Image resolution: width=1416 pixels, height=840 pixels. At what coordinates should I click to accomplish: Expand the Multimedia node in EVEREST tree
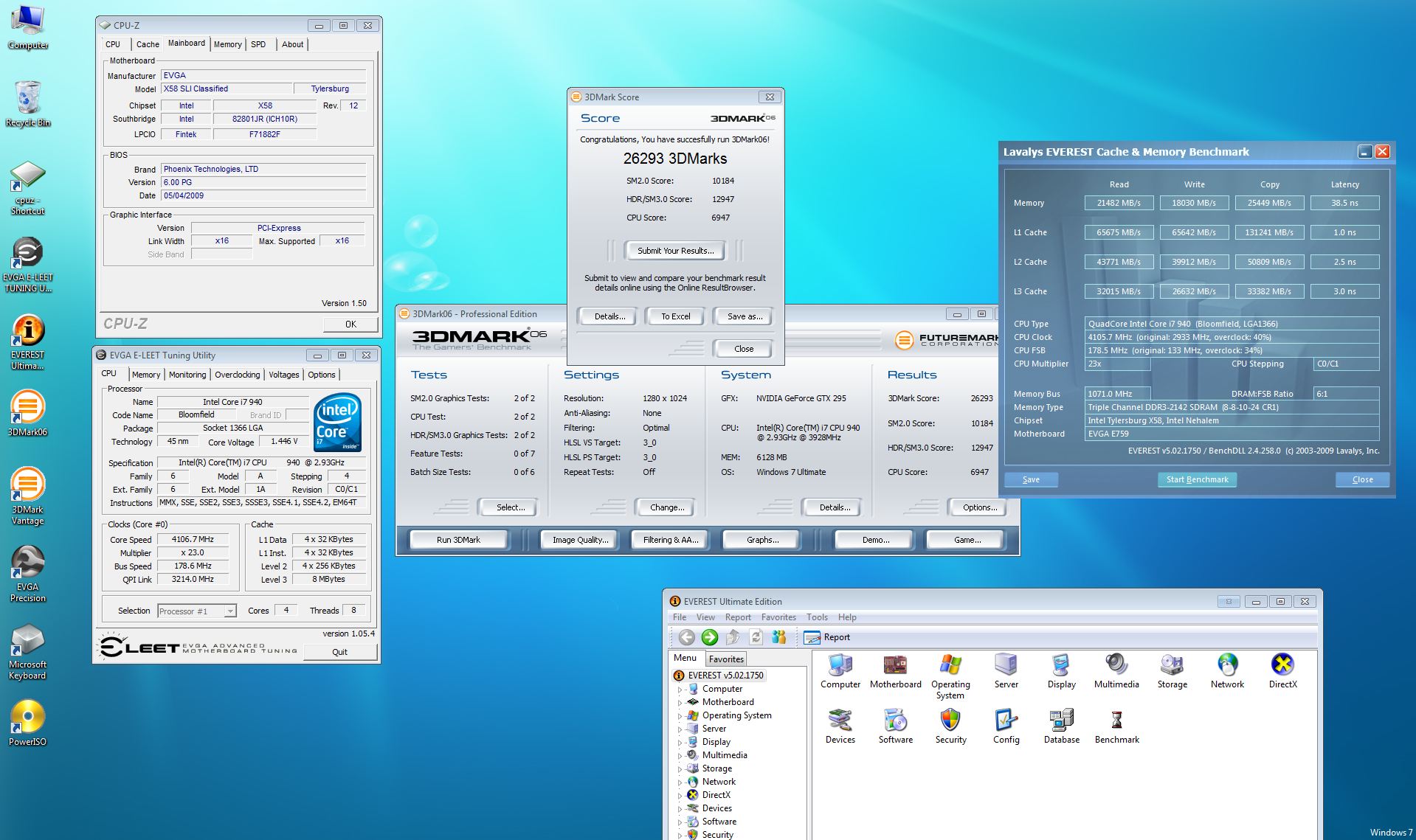point(680,756)
